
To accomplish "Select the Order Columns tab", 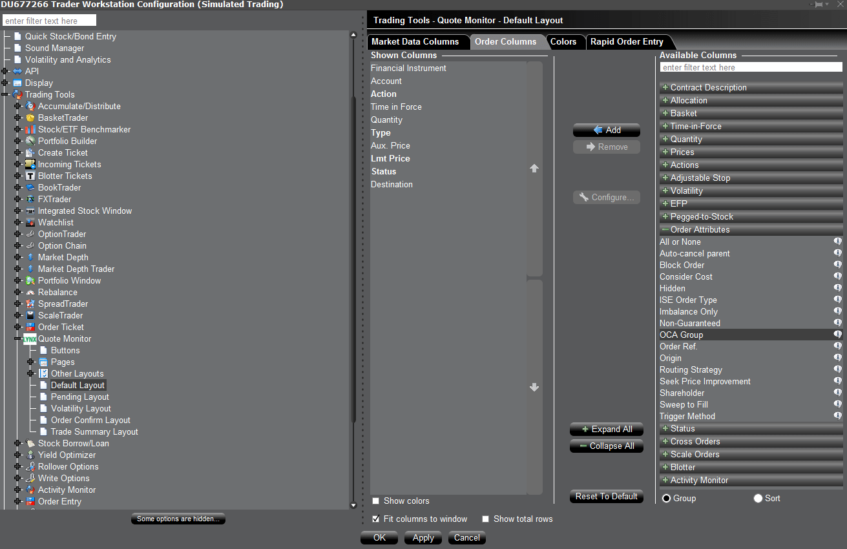I will coord(505,41).
